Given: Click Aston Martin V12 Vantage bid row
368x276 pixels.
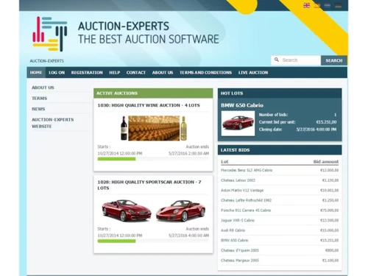Looking at the screenshot, I should [280, 191].
